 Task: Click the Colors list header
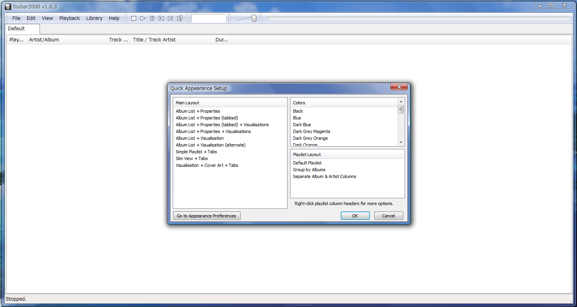[x=344, y=103]
